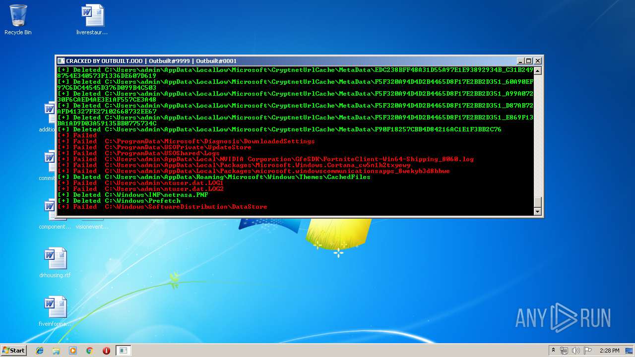Open the volume speaker tray icon
The height and width of the screenshot is (357, 635).
tap(576, 351)
